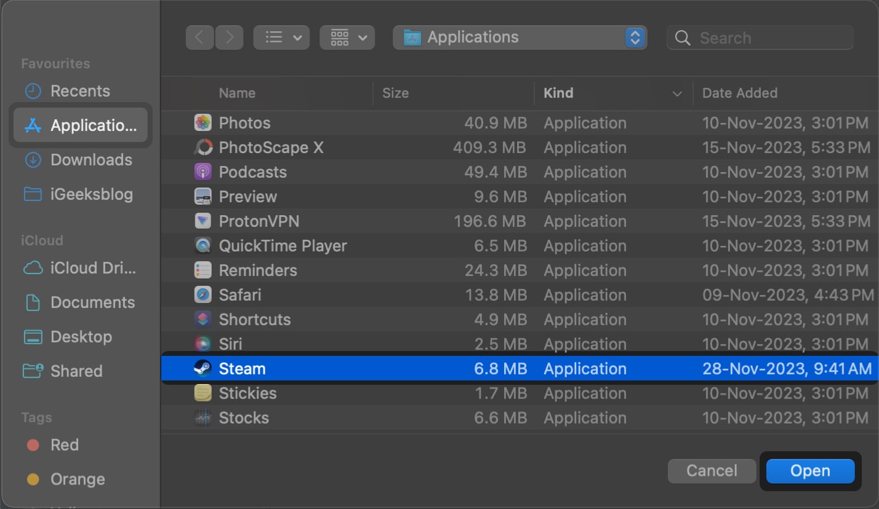
Task: Click the ProtonVPN app icon
Action: pos(203,221)
